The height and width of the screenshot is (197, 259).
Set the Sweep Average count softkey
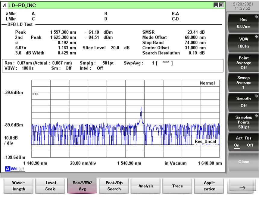243,82
